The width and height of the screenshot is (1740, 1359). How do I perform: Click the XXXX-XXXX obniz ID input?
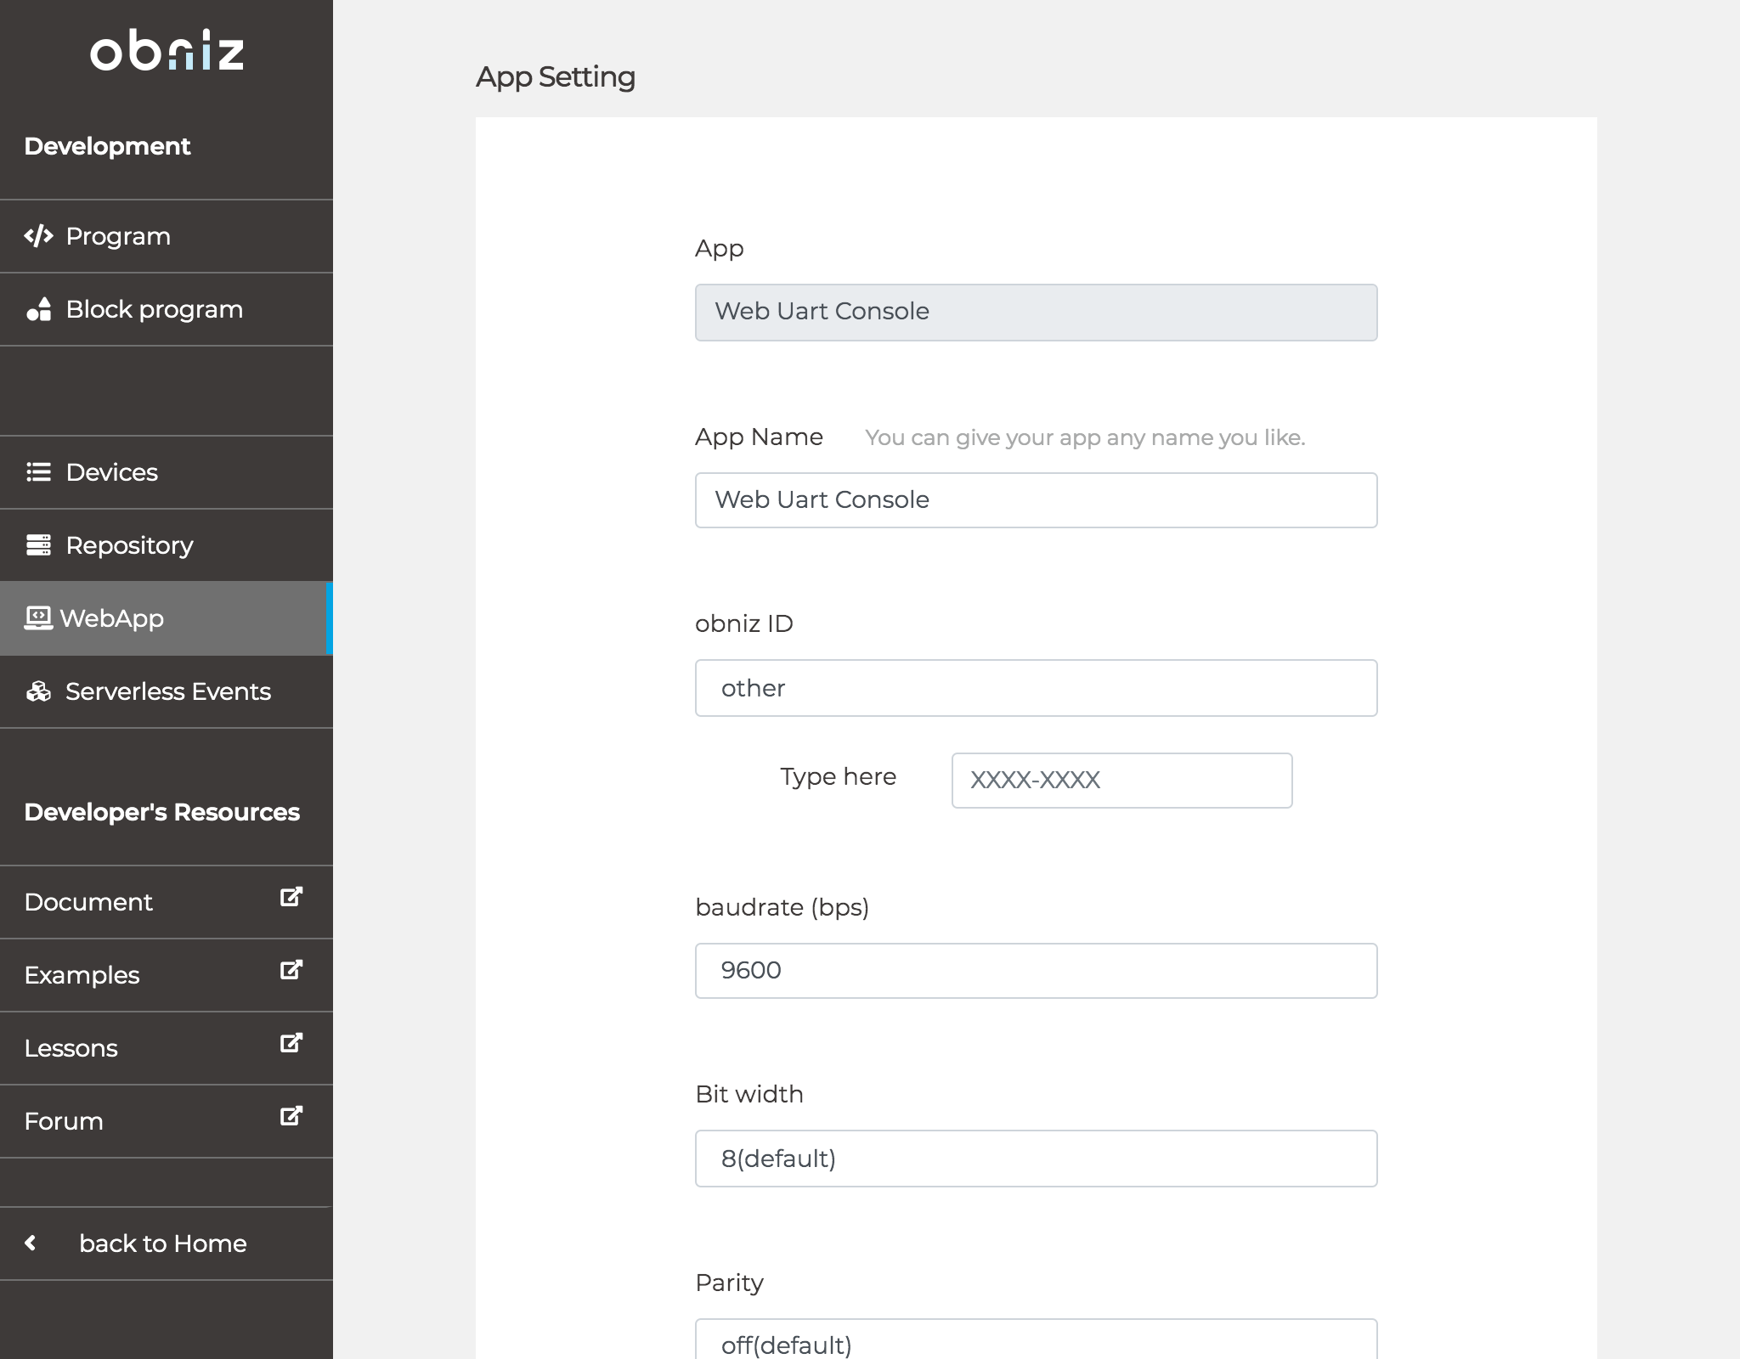click(x=1121, y=781)
